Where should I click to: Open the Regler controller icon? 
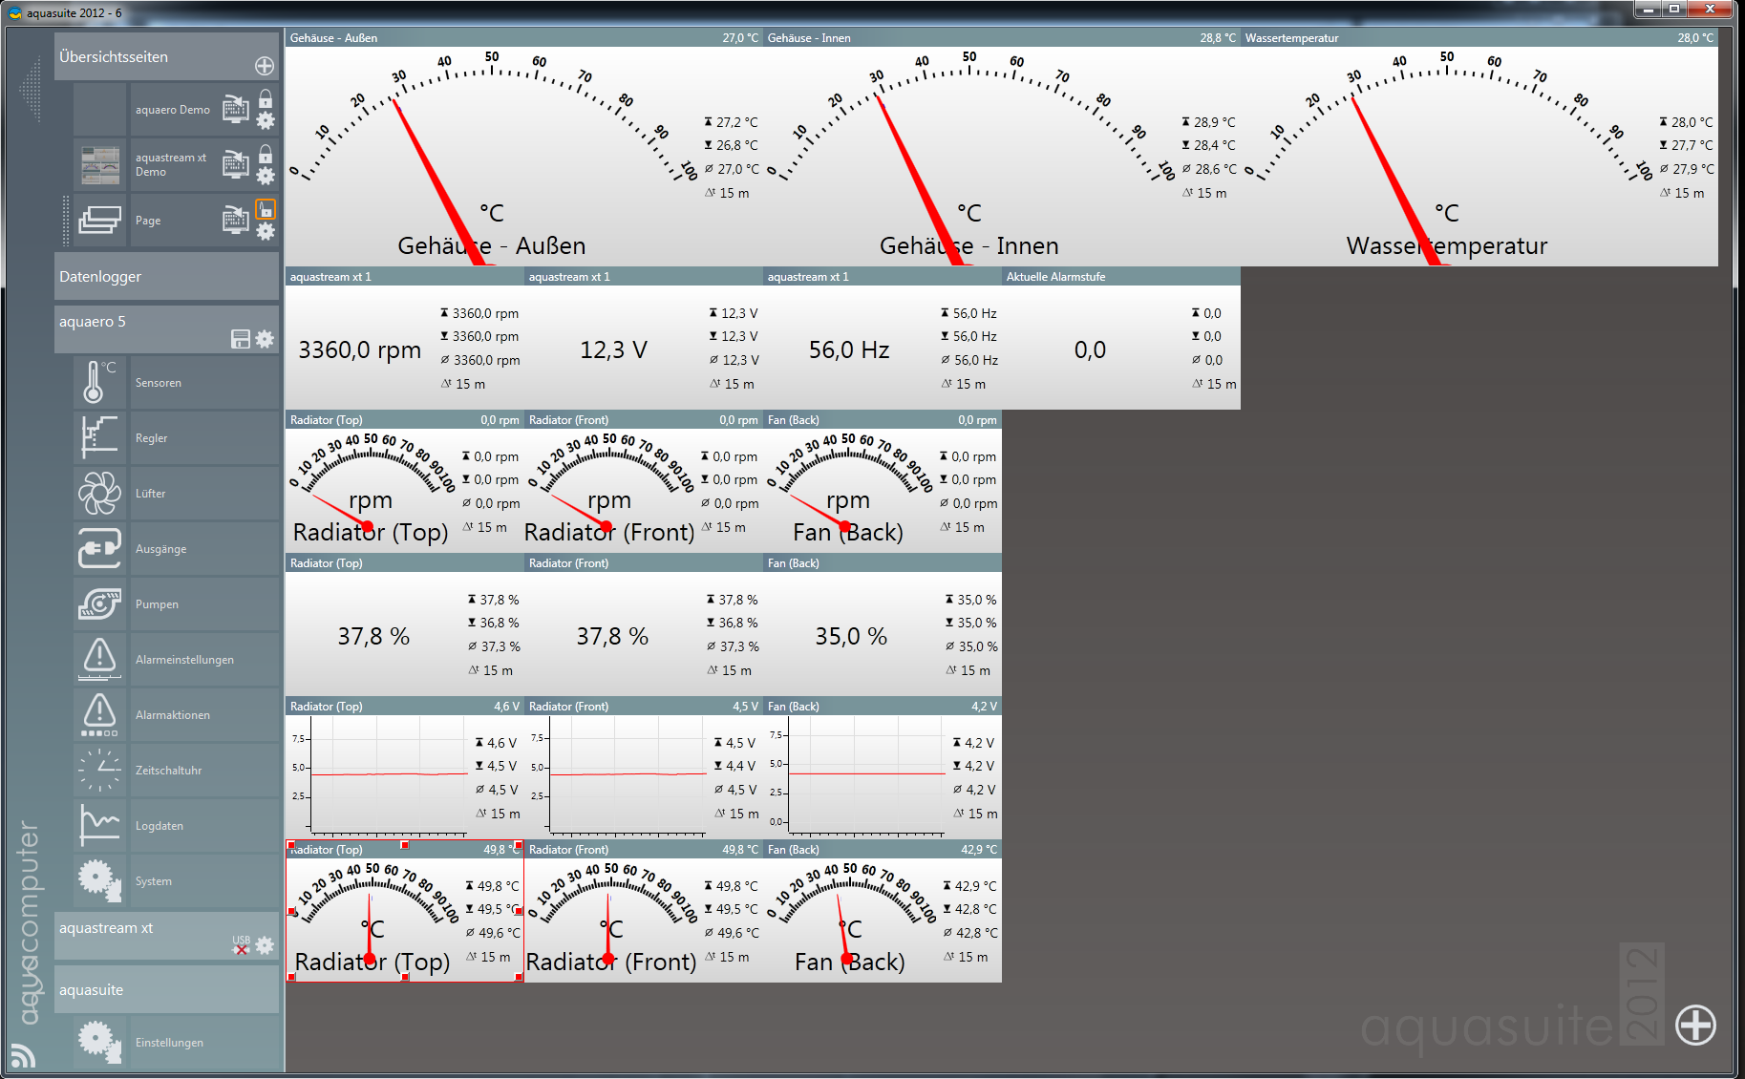tap(100, 437)
